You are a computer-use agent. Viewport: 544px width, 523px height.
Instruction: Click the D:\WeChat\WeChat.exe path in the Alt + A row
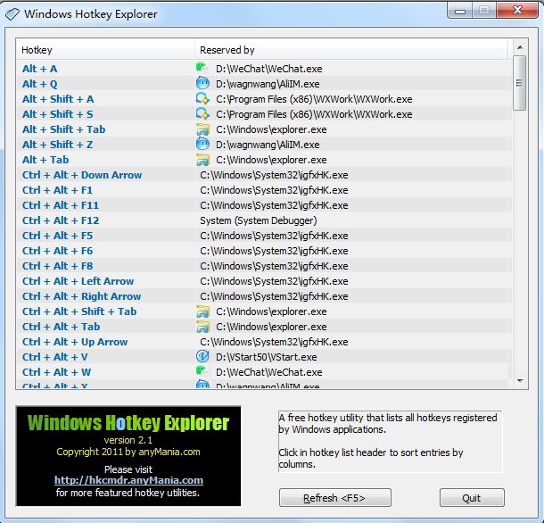[268, 69]
